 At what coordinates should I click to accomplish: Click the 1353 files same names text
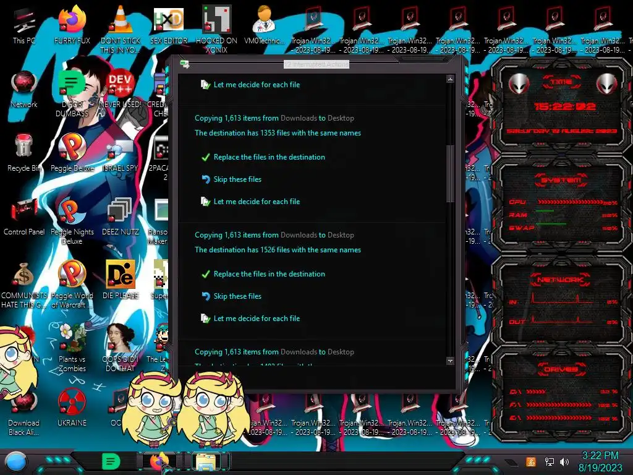(278, 133)
